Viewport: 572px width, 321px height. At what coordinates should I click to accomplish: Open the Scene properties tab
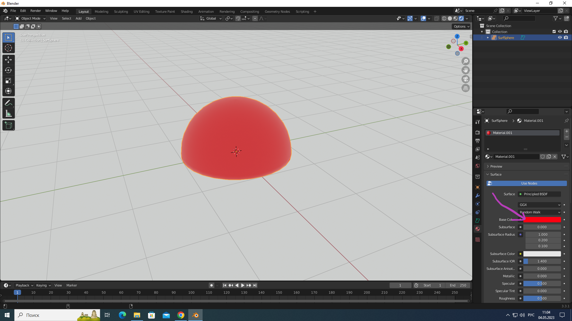[x=478, y=157]
